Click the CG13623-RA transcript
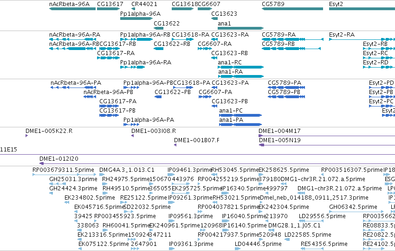This screenshot has width=395, height=251. pyautogui.click(x=214, y=39)
